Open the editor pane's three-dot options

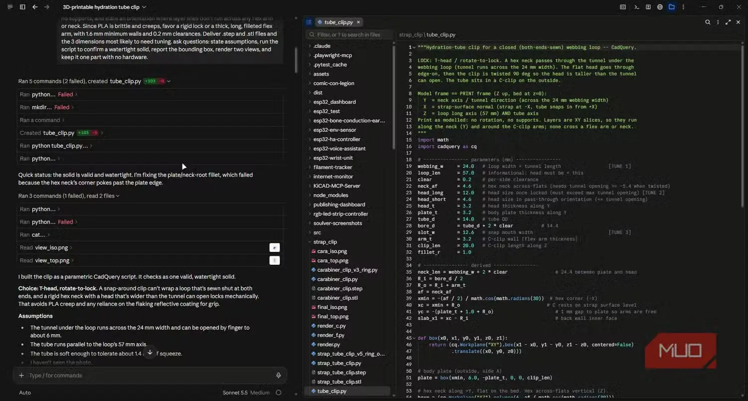pos(718,22)
